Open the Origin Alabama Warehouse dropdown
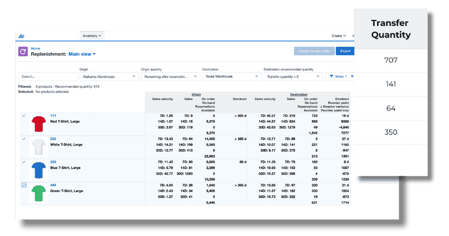The image size is (449, 236). point(109,77)
